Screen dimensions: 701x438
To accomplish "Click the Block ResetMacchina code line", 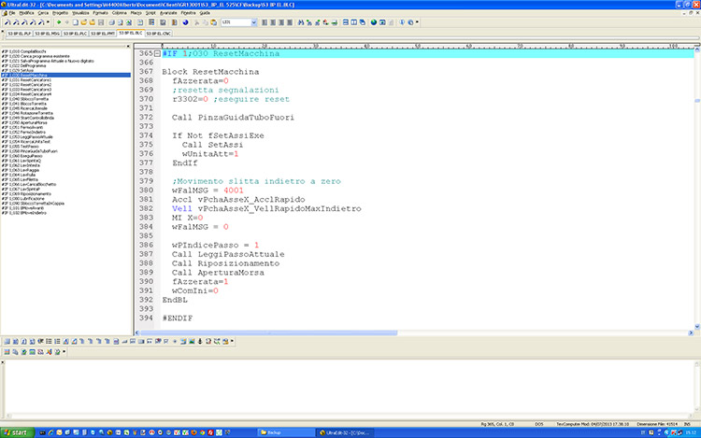I will point(210,72).
